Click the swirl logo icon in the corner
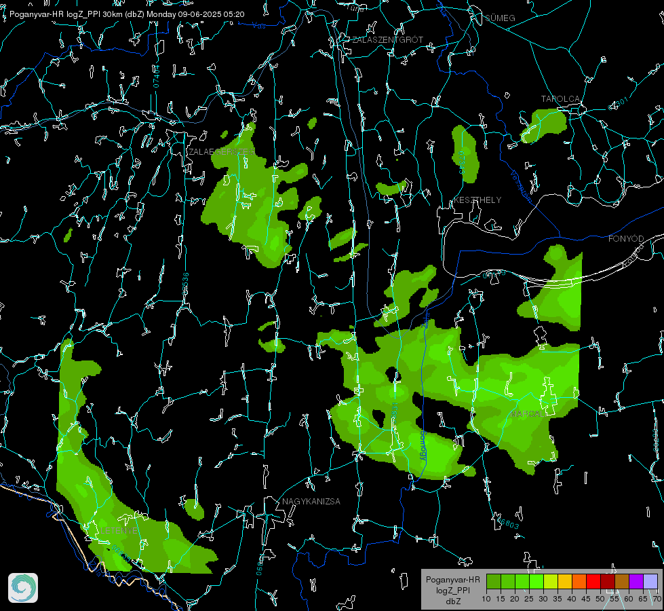This screenshot has height=611, width=664. click(23, 588)
